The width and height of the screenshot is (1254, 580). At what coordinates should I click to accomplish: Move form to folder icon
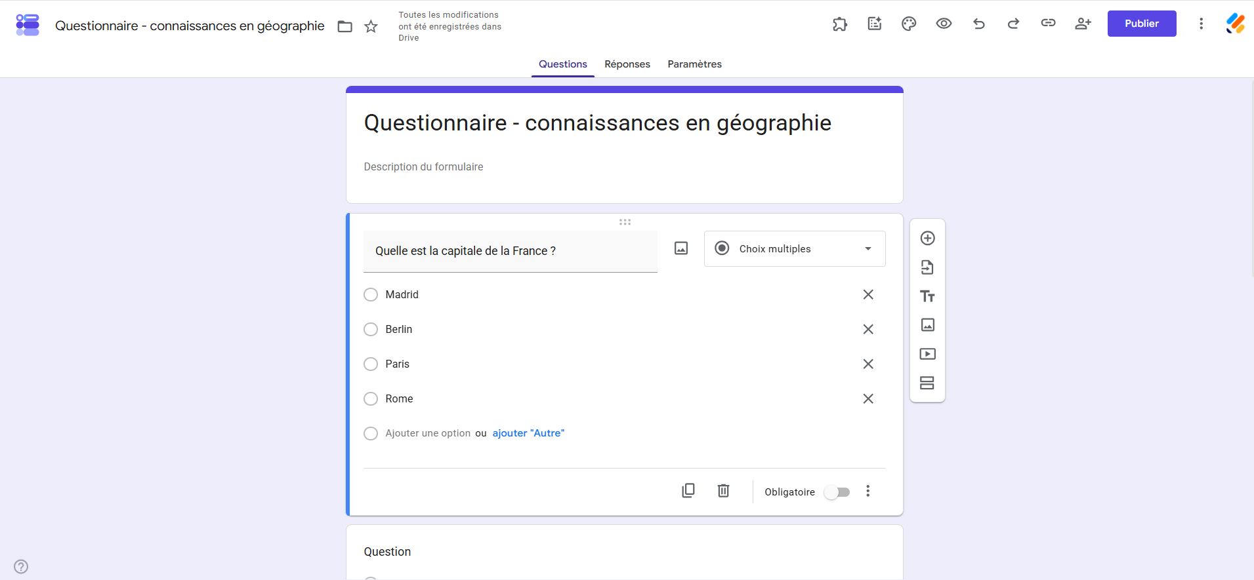click(345, 26)
